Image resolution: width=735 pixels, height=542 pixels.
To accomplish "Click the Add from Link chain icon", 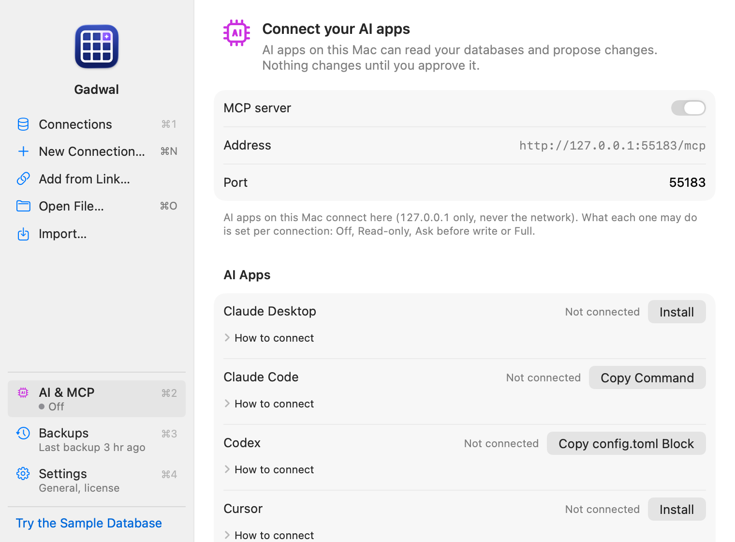I will tap(23, 179).
